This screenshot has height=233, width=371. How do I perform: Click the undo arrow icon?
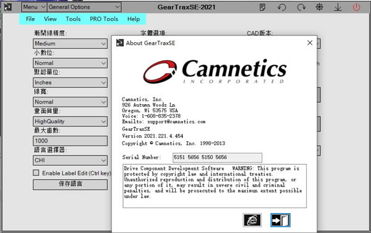point(281,7)
